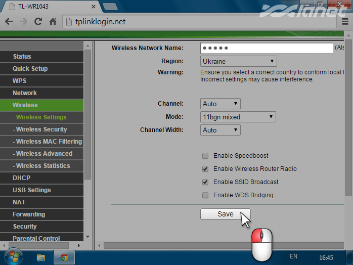Enable the Speedboost checkbox
This screenshot has height=265, width=353.
pyautogui.click(x=205, y=156)
